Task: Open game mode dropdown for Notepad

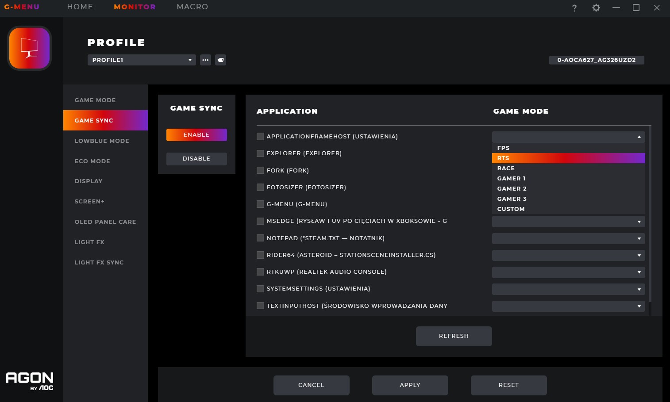Action: 568,238
